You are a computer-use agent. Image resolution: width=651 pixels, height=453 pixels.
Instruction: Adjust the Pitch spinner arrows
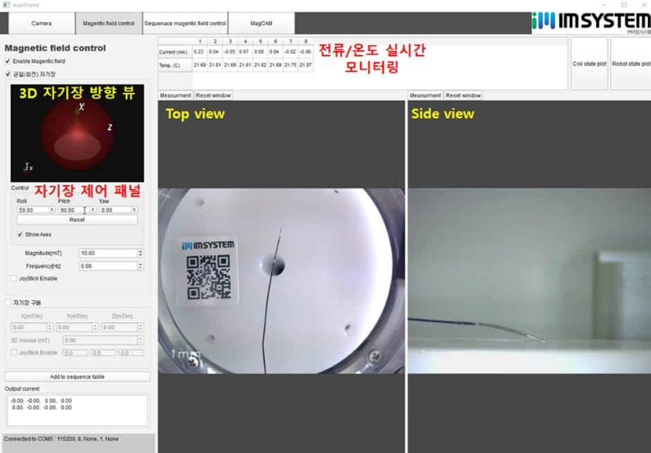coord(93,210)
